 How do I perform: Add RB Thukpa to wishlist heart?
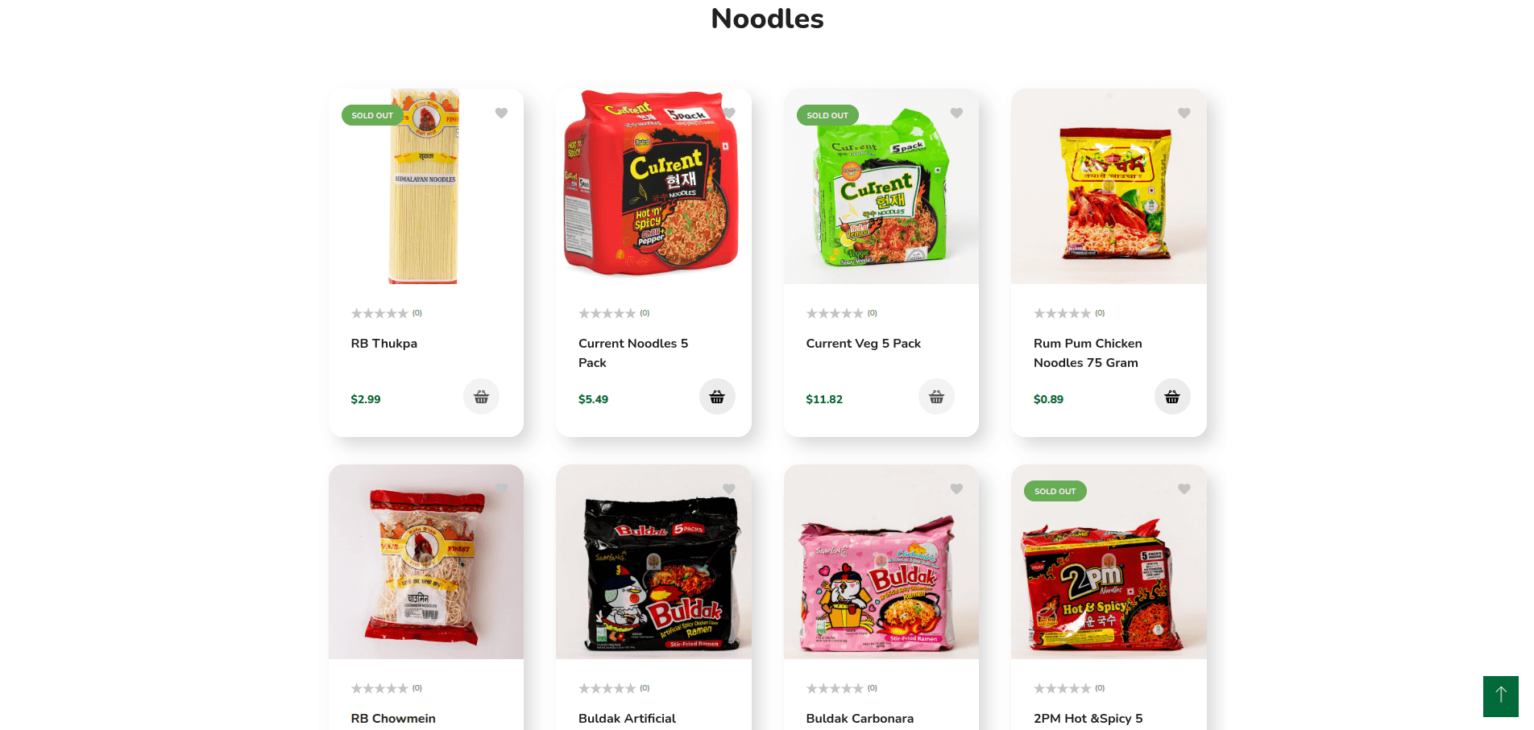pyautogui.click(x=501, y=113)
